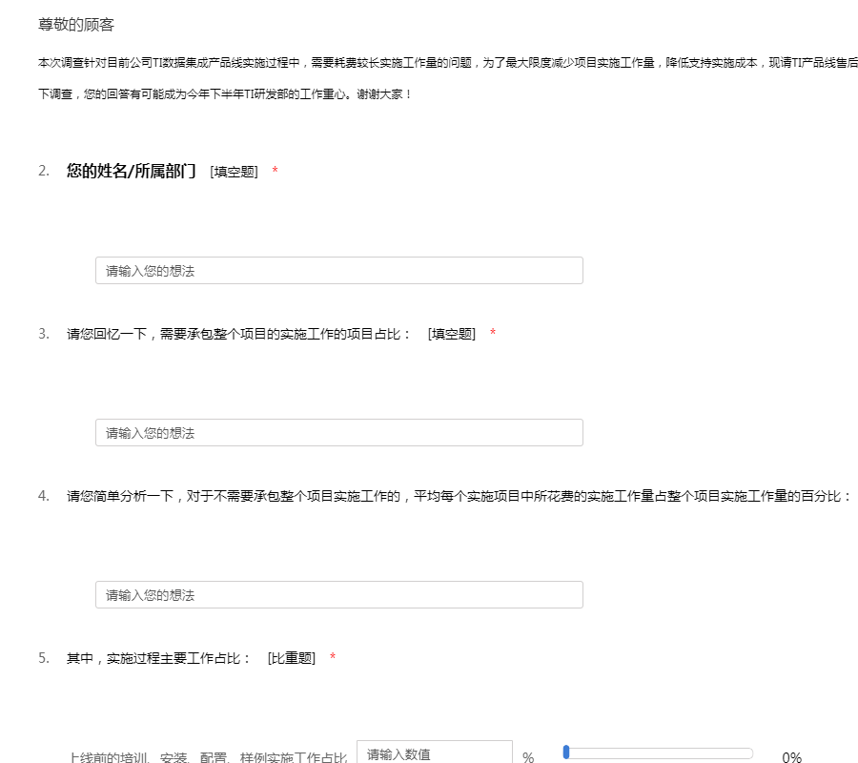Click the [比重题] question type tag
The image size is (858, 763).
coord(291,658)
